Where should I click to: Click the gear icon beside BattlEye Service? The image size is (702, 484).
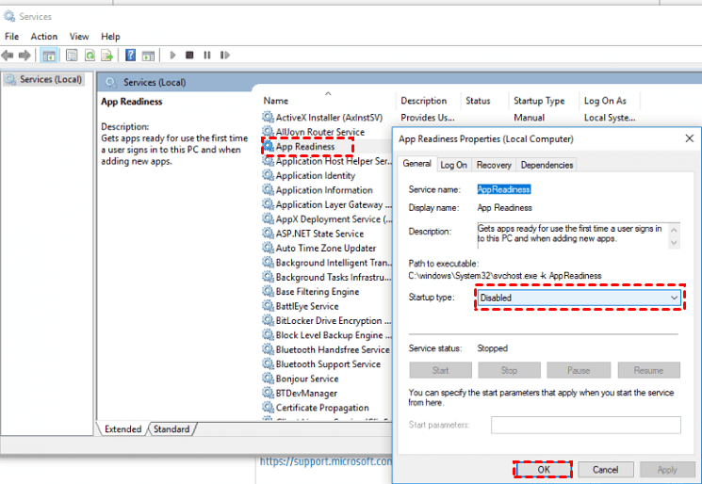click(268, 306)
